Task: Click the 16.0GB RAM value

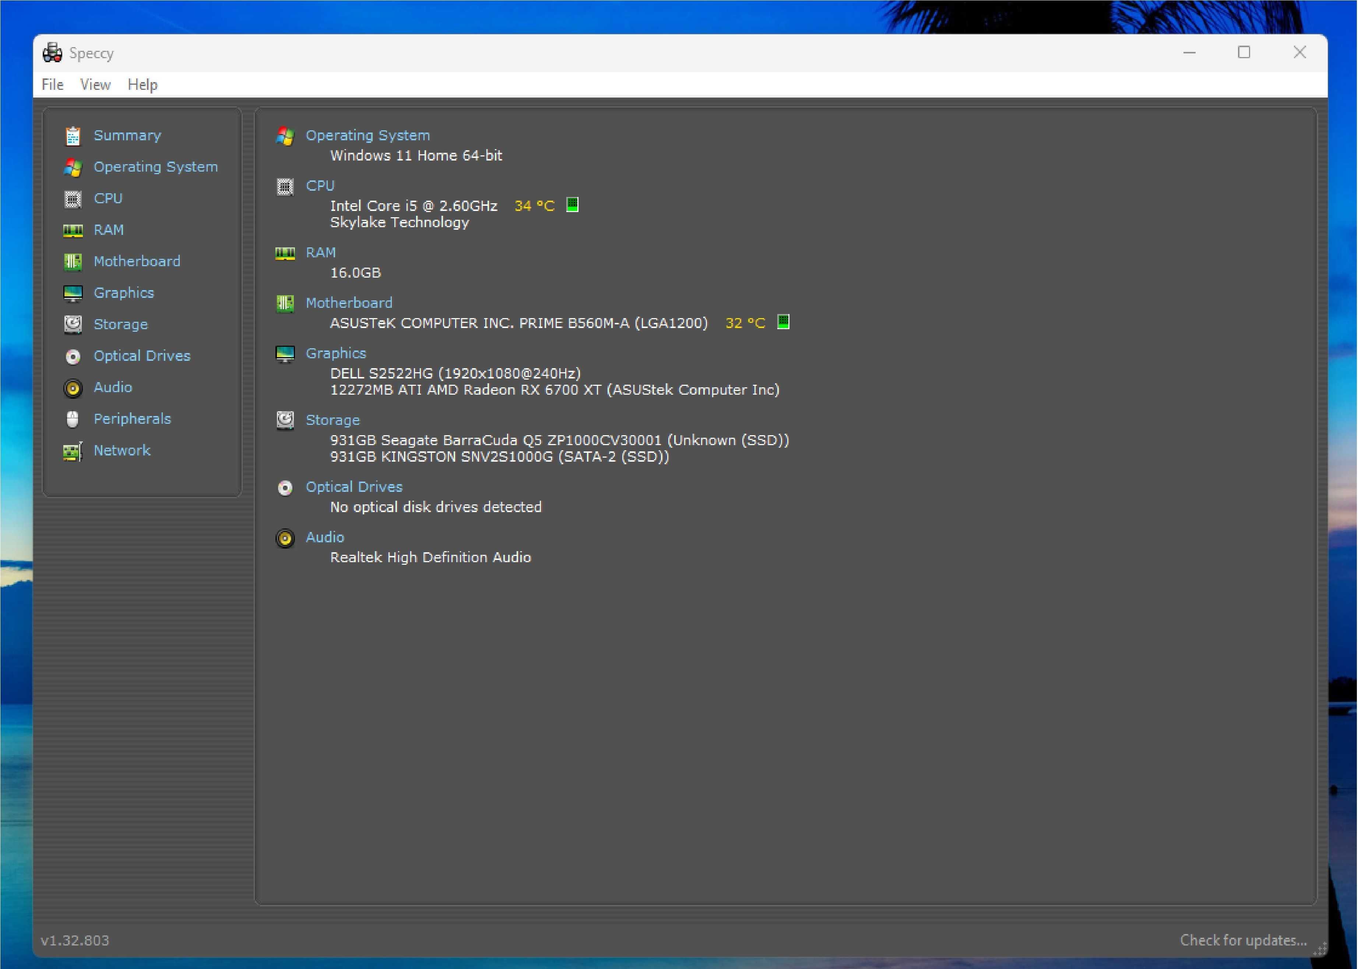Action: pyautogui.click(x=355, y=273)
